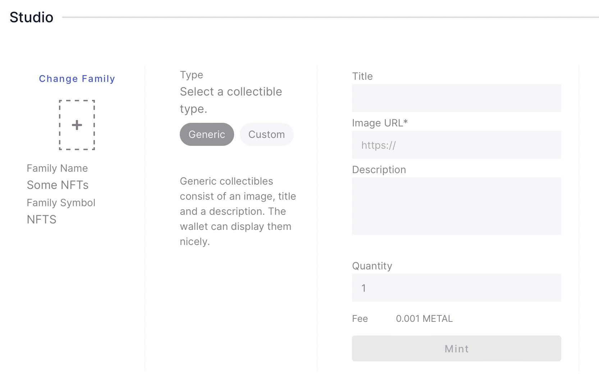Screen dimensions: 599x375
Task: Click the Image URL* label
Action: tap(380, 123)
